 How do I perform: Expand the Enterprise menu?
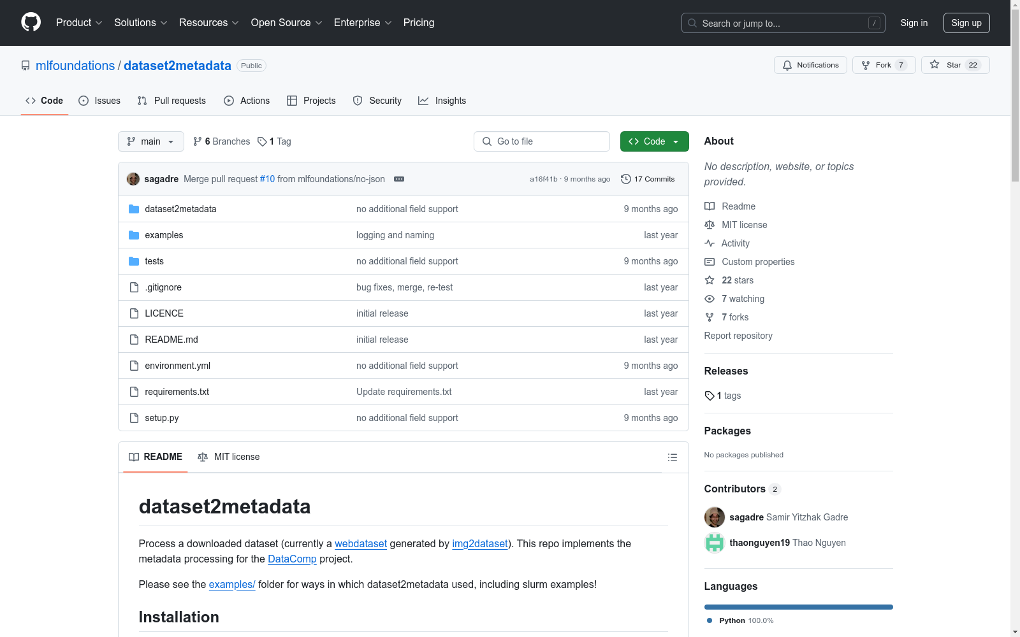click(363, 22)
